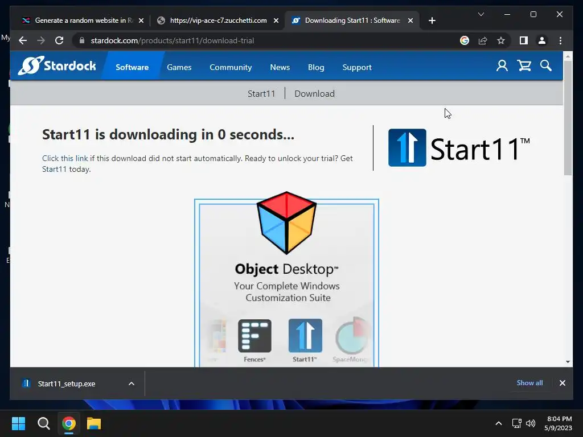Click the scrollbar up arrow
This screenshot has width=583, height=437.
[x=568, y=56]
